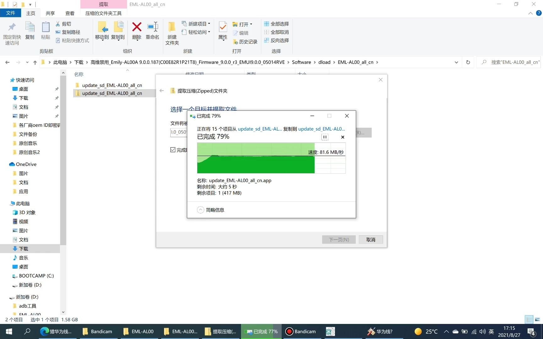Open the notification center icon
Viewport: 543px width, 339px height.
[532, 331]
